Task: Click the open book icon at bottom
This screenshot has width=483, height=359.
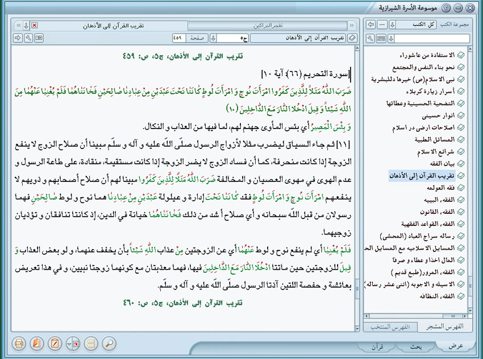Action: click(37, 344)
